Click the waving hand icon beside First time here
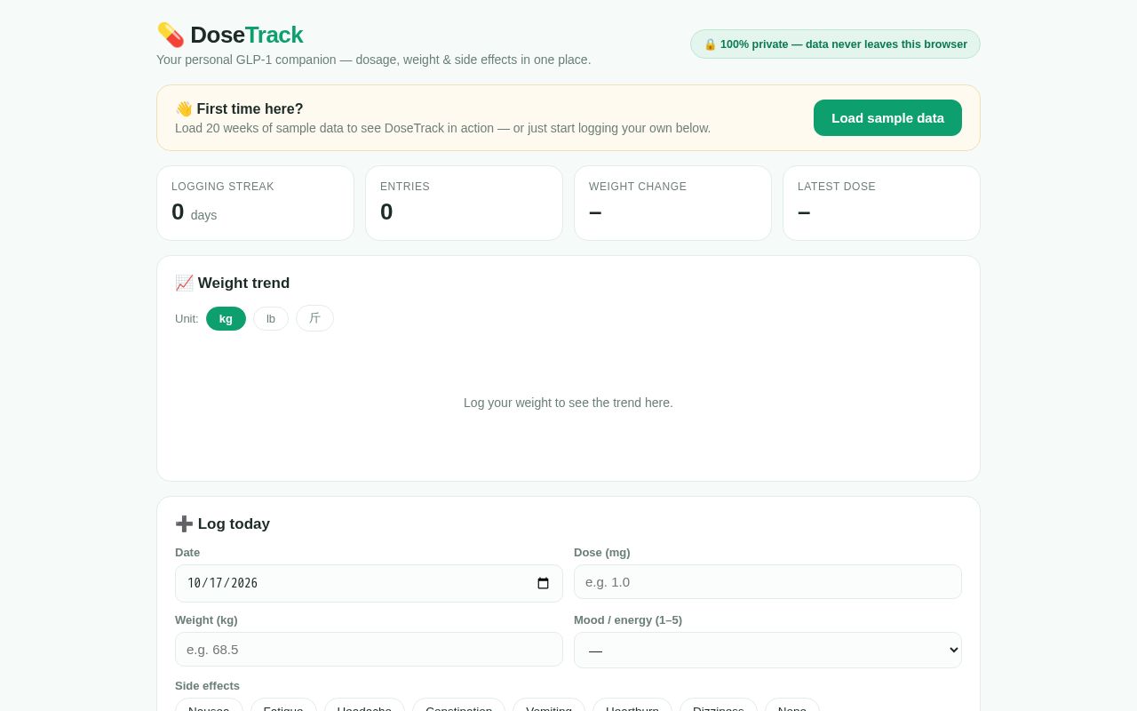The width and height of the screenshot is (1137, 711). click(184, 108)
